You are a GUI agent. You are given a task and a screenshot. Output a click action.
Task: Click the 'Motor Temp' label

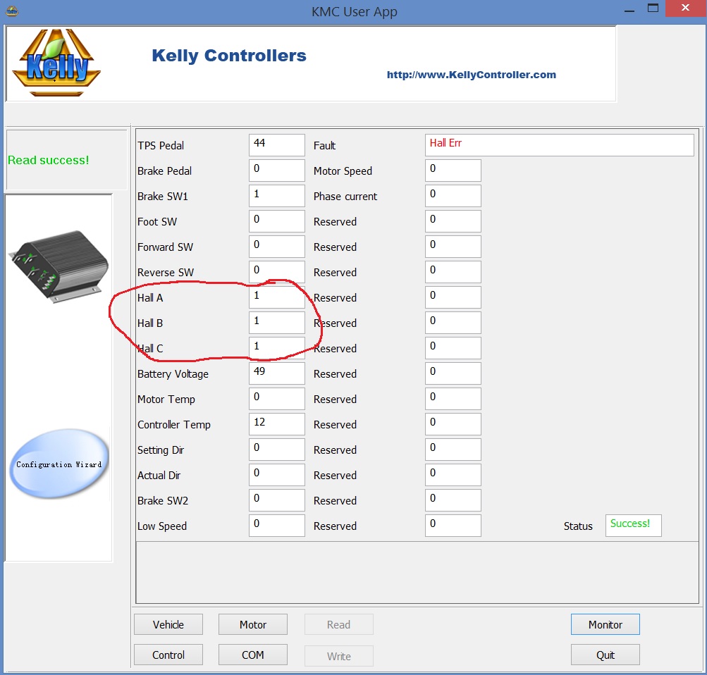click(x=166, y=400)
